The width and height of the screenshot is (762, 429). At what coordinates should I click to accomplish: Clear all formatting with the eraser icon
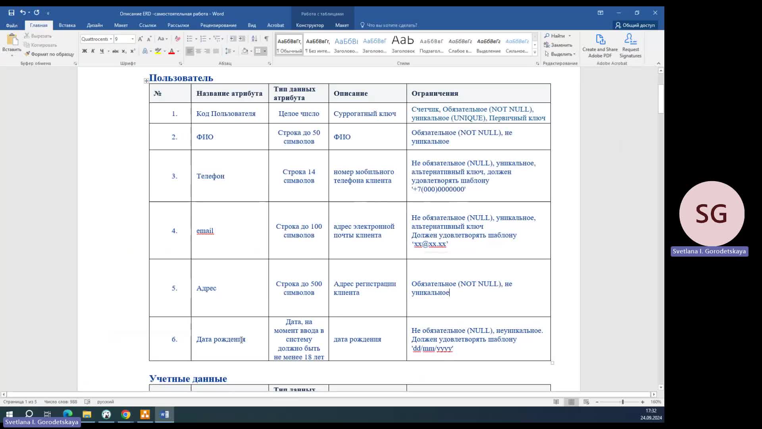[x=177, y=39]
